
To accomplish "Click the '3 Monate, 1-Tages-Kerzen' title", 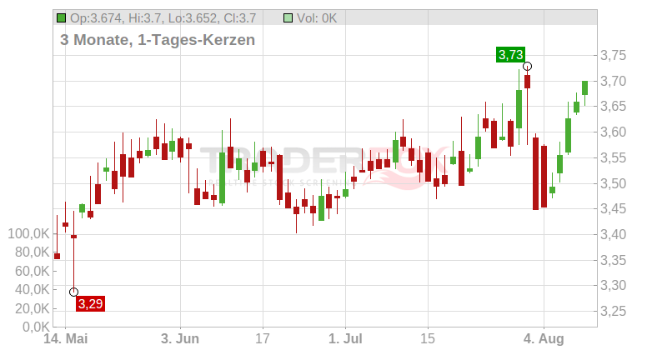I will tap(158, 39).
